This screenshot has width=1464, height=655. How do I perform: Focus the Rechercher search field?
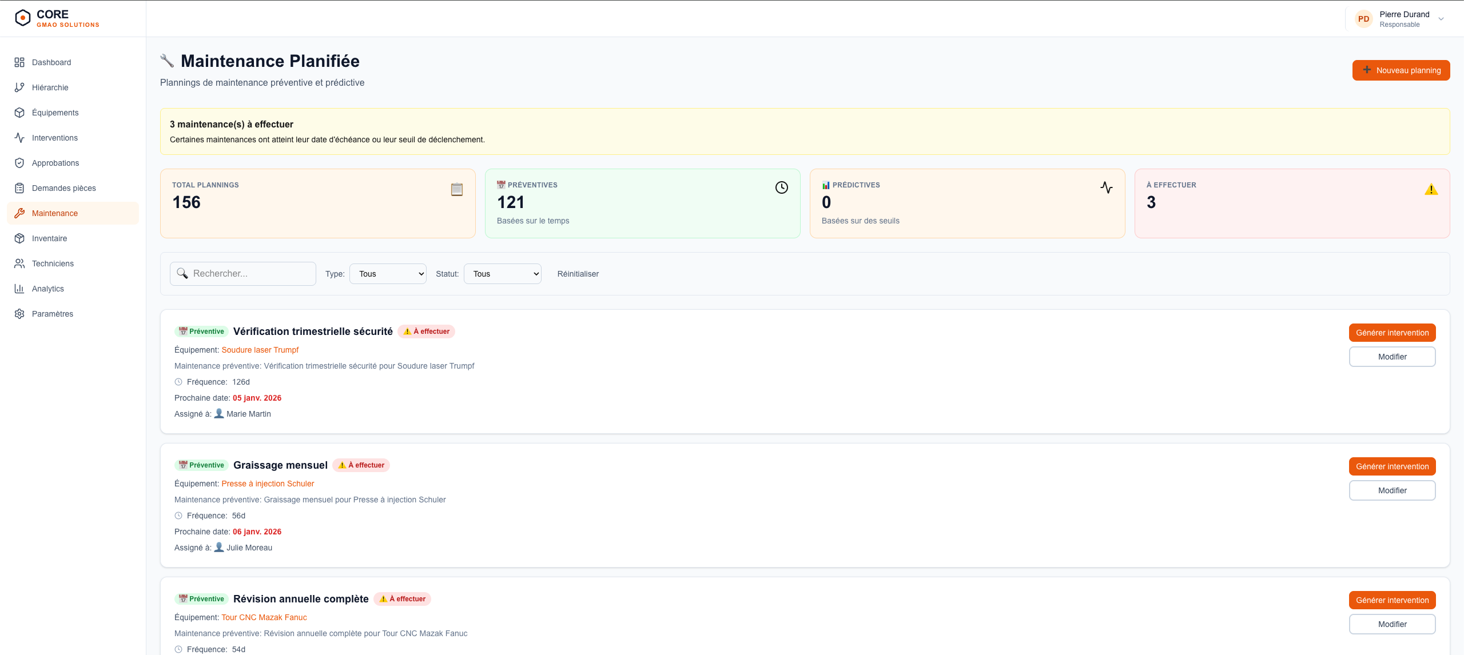(x=243, y=274)
